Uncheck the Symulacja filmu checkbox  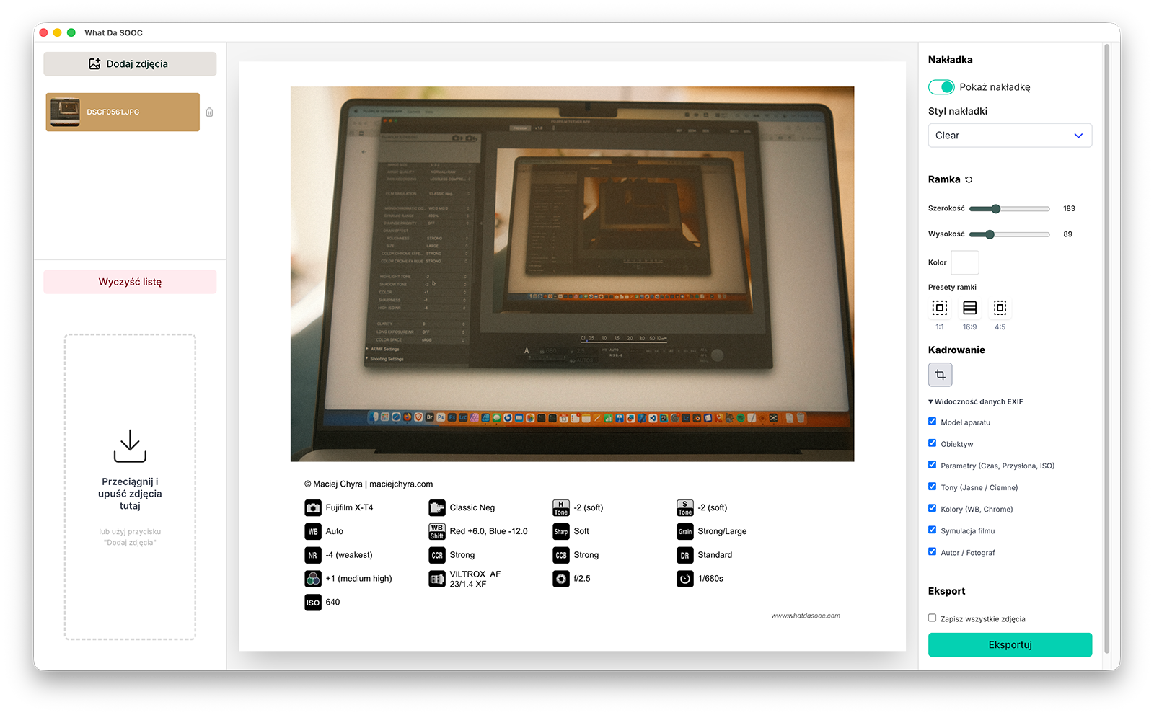[x=932, y=530]
